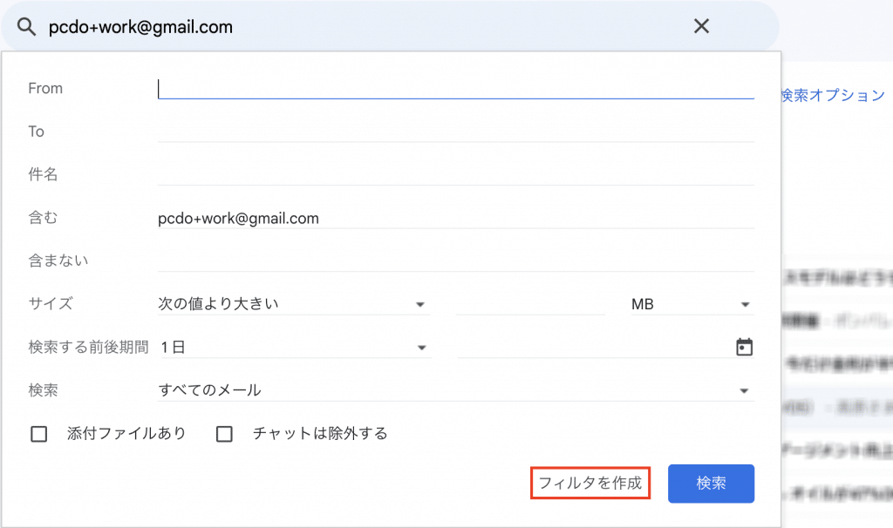Click the search magnifier icon
Image resolution: width=893 pixels, height=528 pixels.
26,26
